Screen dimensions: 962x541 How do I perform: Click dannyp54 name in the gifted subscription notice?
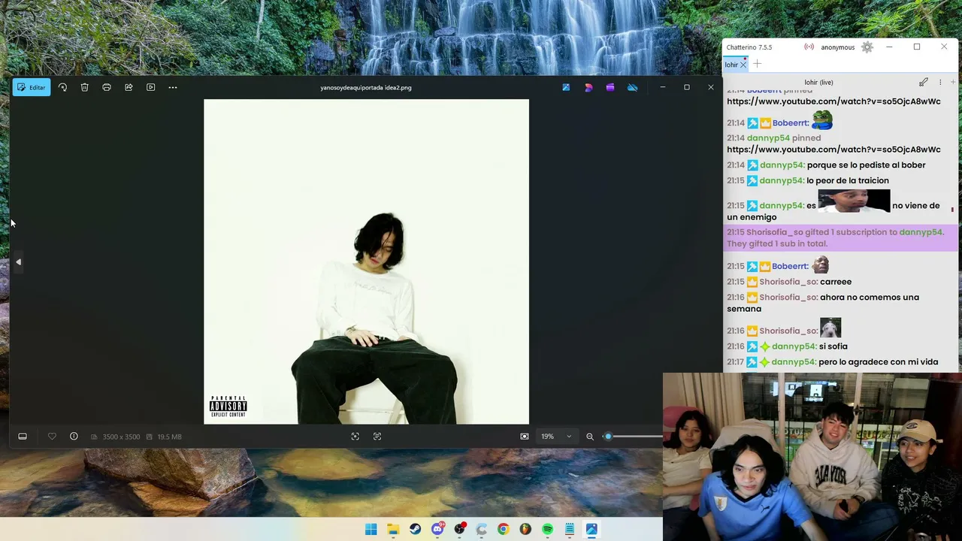coord(921,232)
